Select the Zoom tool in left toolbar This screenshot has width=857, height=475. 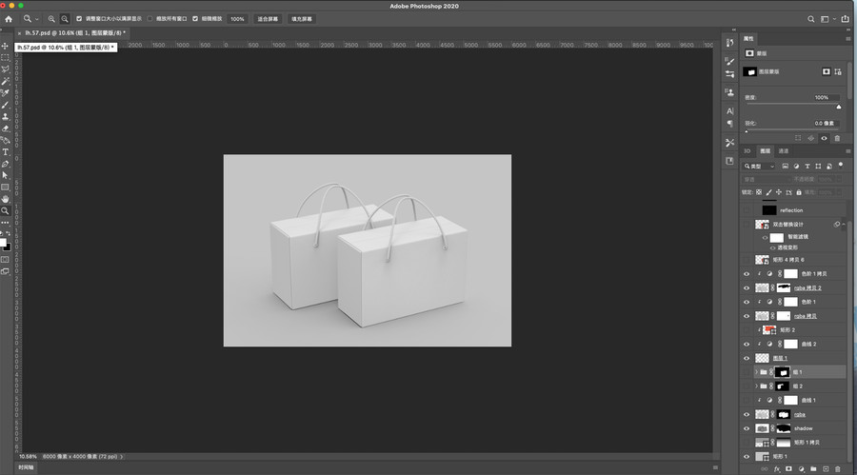point(6,211)
